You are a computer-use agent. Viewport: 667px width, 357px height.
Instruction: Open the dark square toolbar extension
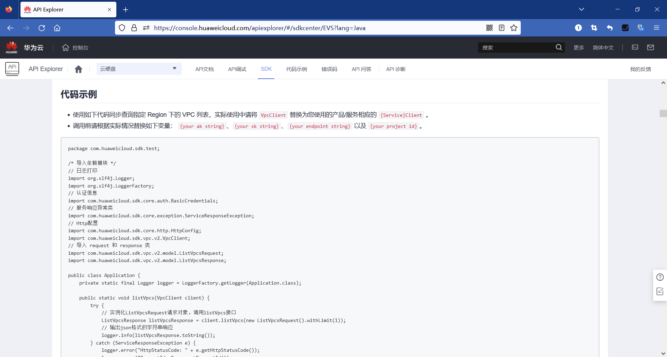point(625,28)
